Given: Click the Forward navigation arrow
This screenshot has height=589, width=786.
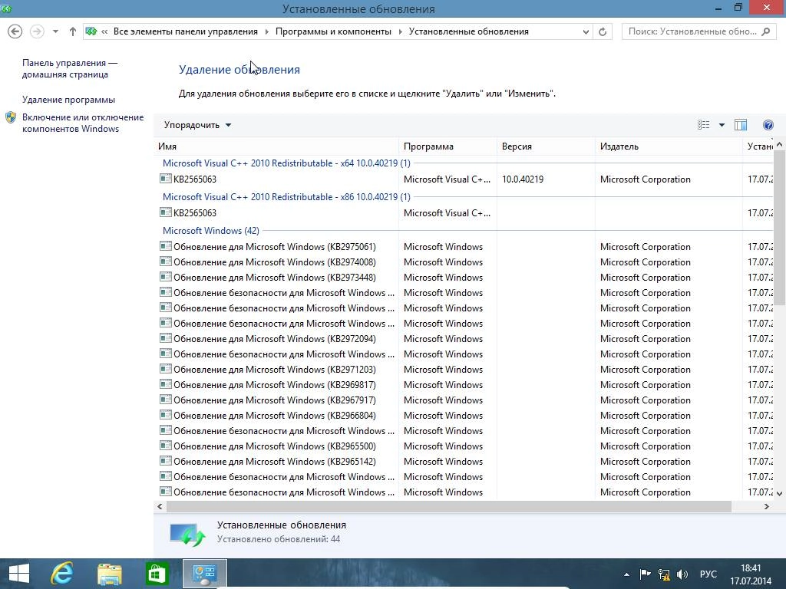Looking at the screenshot, I should [x=37, y=31].
